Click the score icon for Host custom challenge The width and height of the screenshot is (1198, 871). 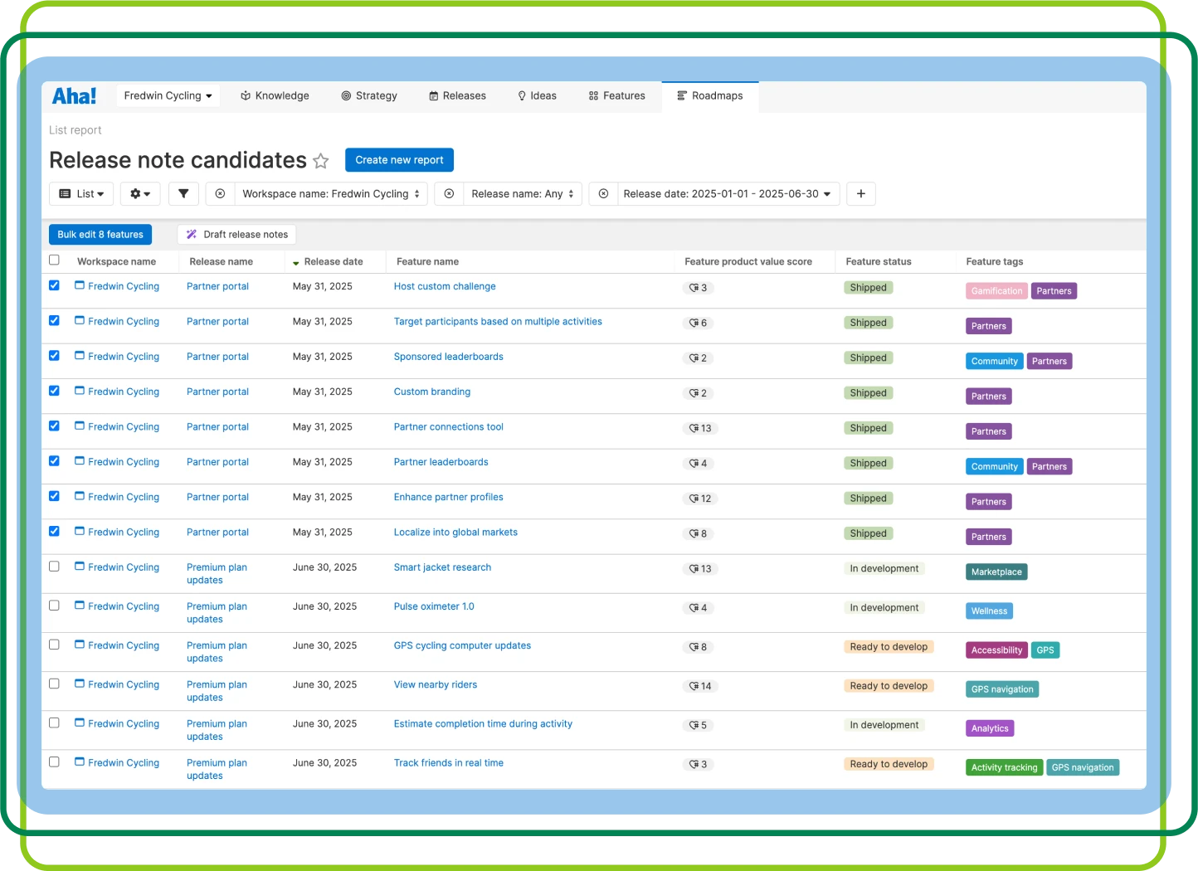coord(693,288)
